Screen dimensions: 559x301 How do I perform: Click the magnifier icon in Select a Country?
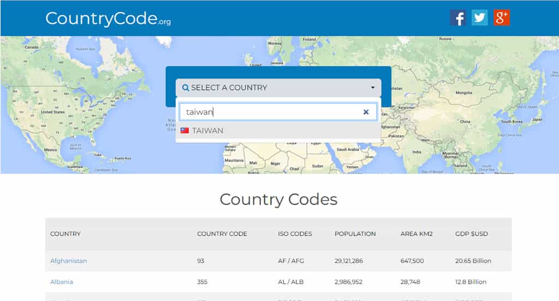point(186,88)
